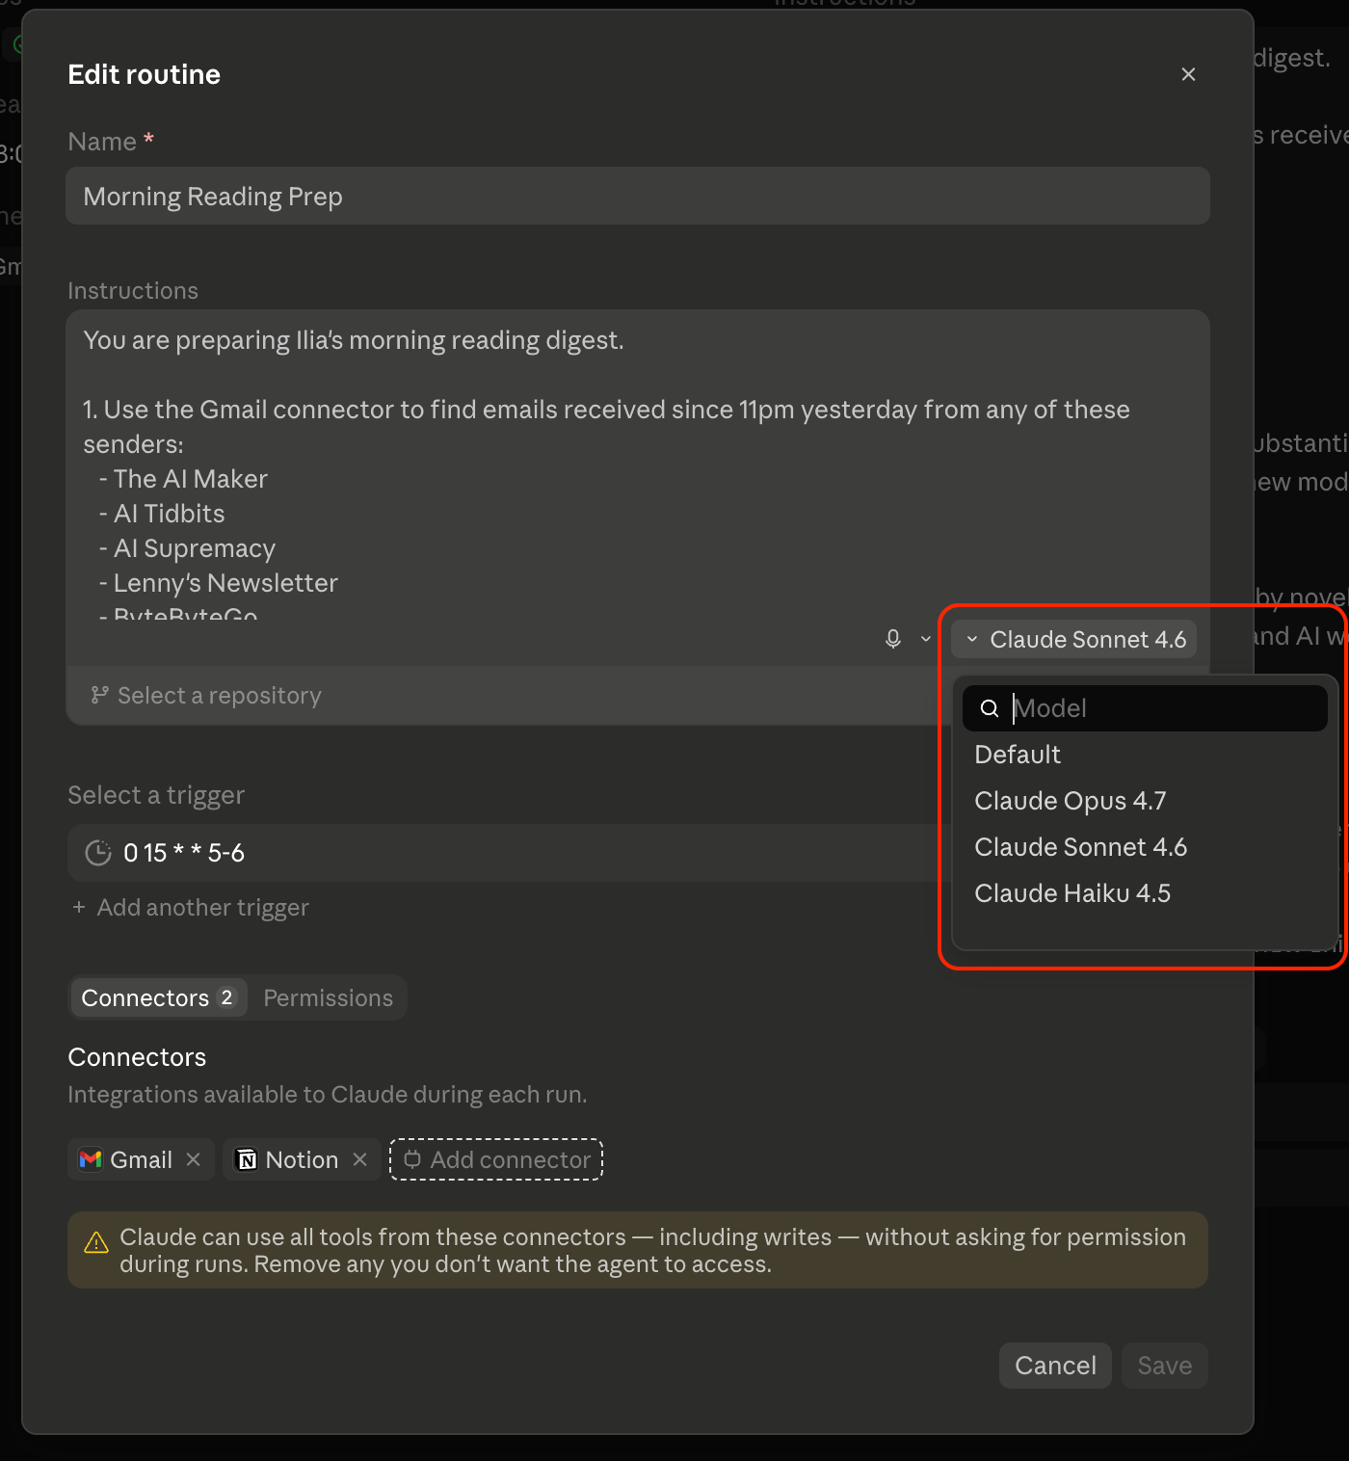Open the Claude Sonnet 4.6 model selector
The height and width of the screenshot is (1461, 1349).
[1074, 640]
